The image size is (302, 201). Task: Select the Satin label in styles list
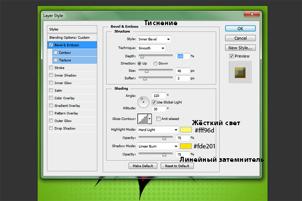58,90
